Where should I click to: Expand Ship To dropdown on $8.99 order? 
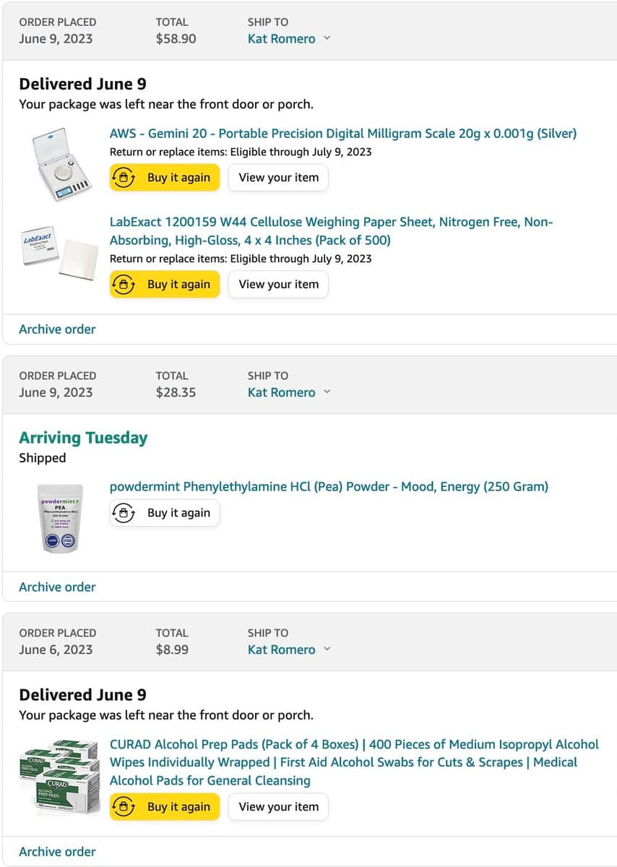(x=288, y=650)
